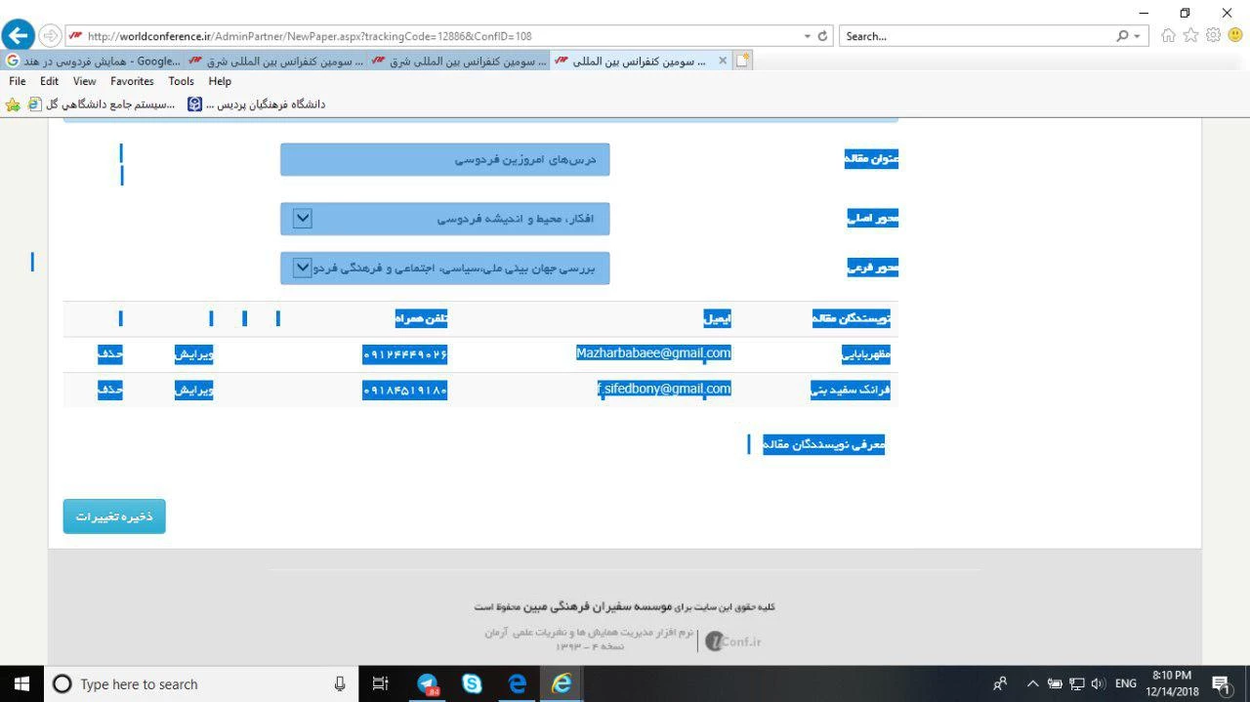Click edit link for Mazharbabaee@gmail.com row
Screen dimensions: 1250x702
[193, 354]
